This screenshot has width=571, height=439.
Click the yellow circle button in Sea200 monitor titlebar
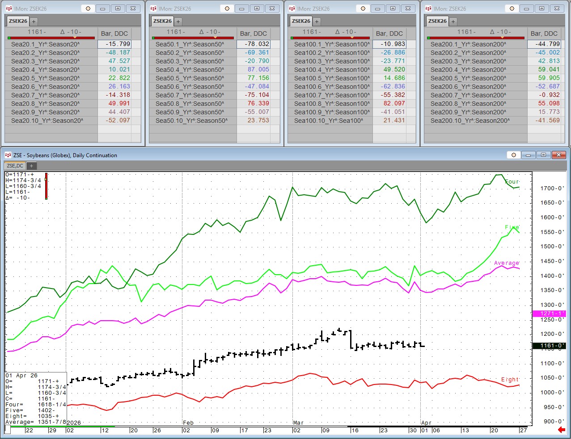[x=512, y=8]
